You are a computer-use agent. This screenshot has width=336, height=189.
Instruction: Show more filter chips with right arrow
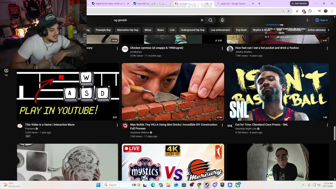[x=328, y=30]
